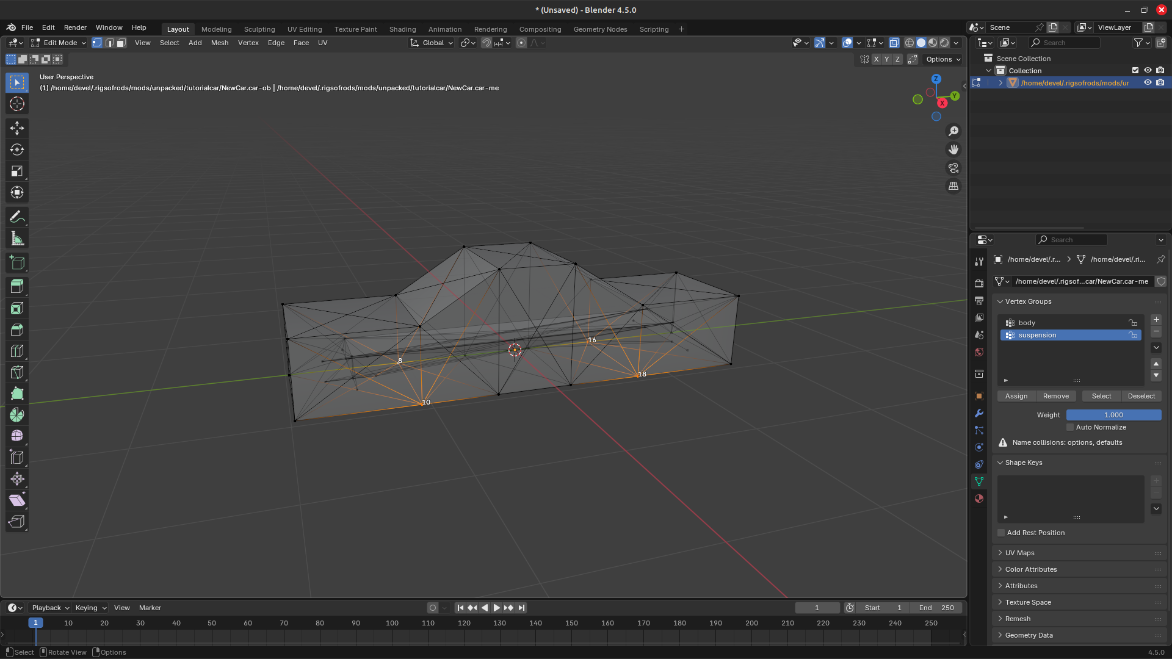1172x659 pixels.
Task: Activate the Move tool
Action: point(17,128)
